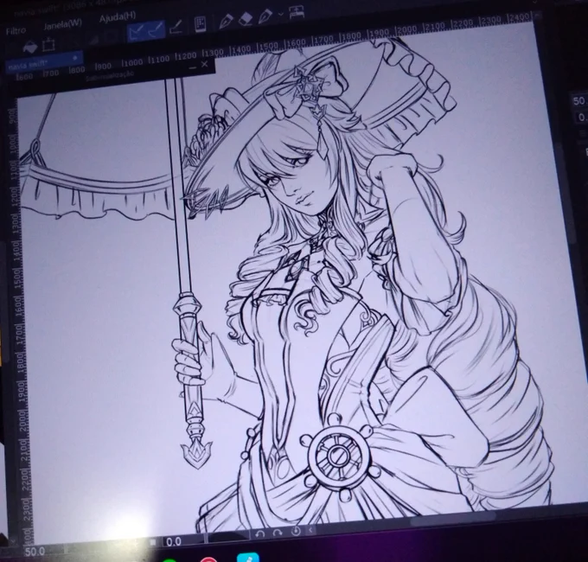Select the second pen nib icon
Image resolution: width=588 pixels, height=562 pixels.
[x=265, y=16]
